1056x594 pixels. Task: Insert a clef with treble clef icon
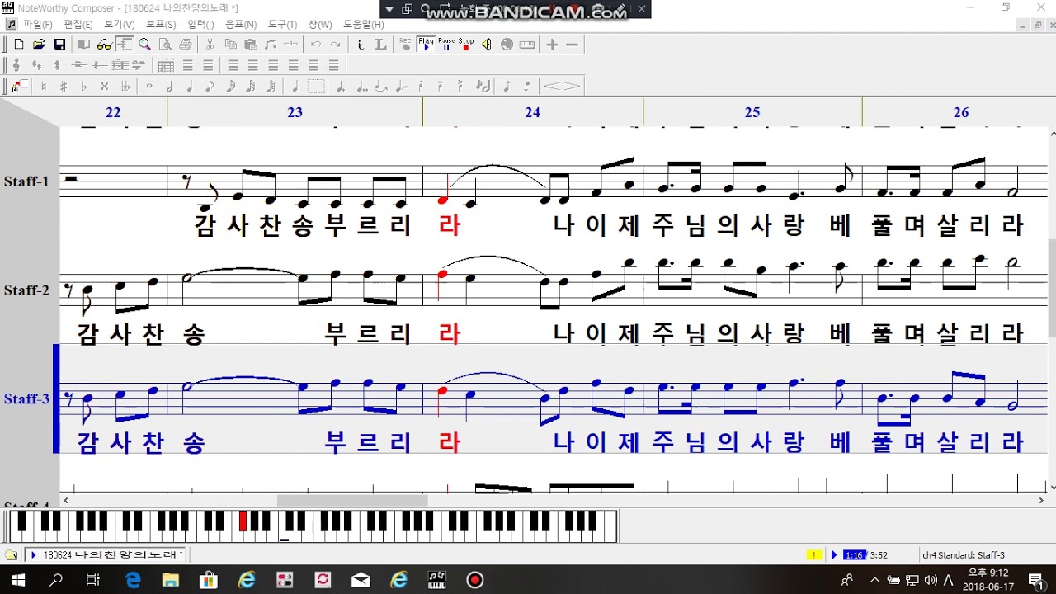[16, 65]
